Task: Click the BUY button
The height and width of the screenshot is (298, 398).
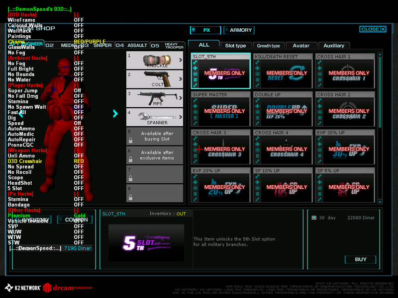Action: click(x=360, y=259)
